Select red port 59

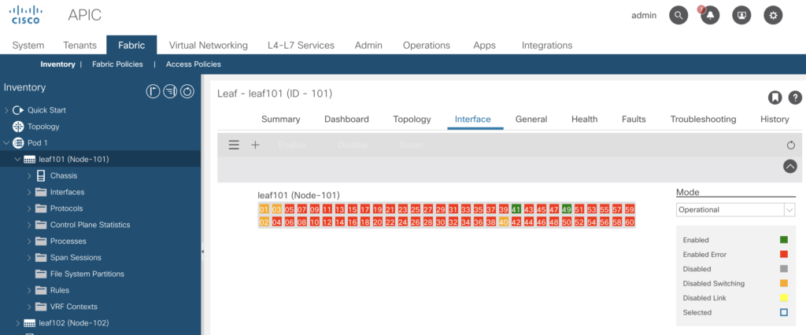pyautogui.click(x=630, y=209)
